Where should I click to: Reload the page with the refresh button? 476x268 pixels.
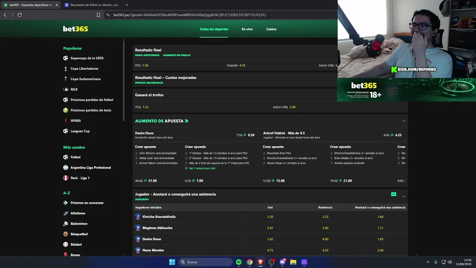[x=20, y=15]
